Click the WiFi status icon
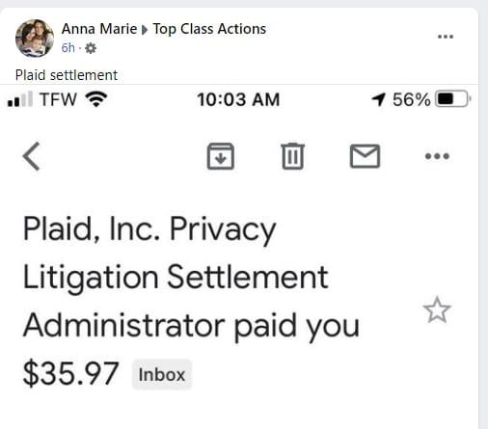Viewport: 488px width, 429px height. coord(96,99)
